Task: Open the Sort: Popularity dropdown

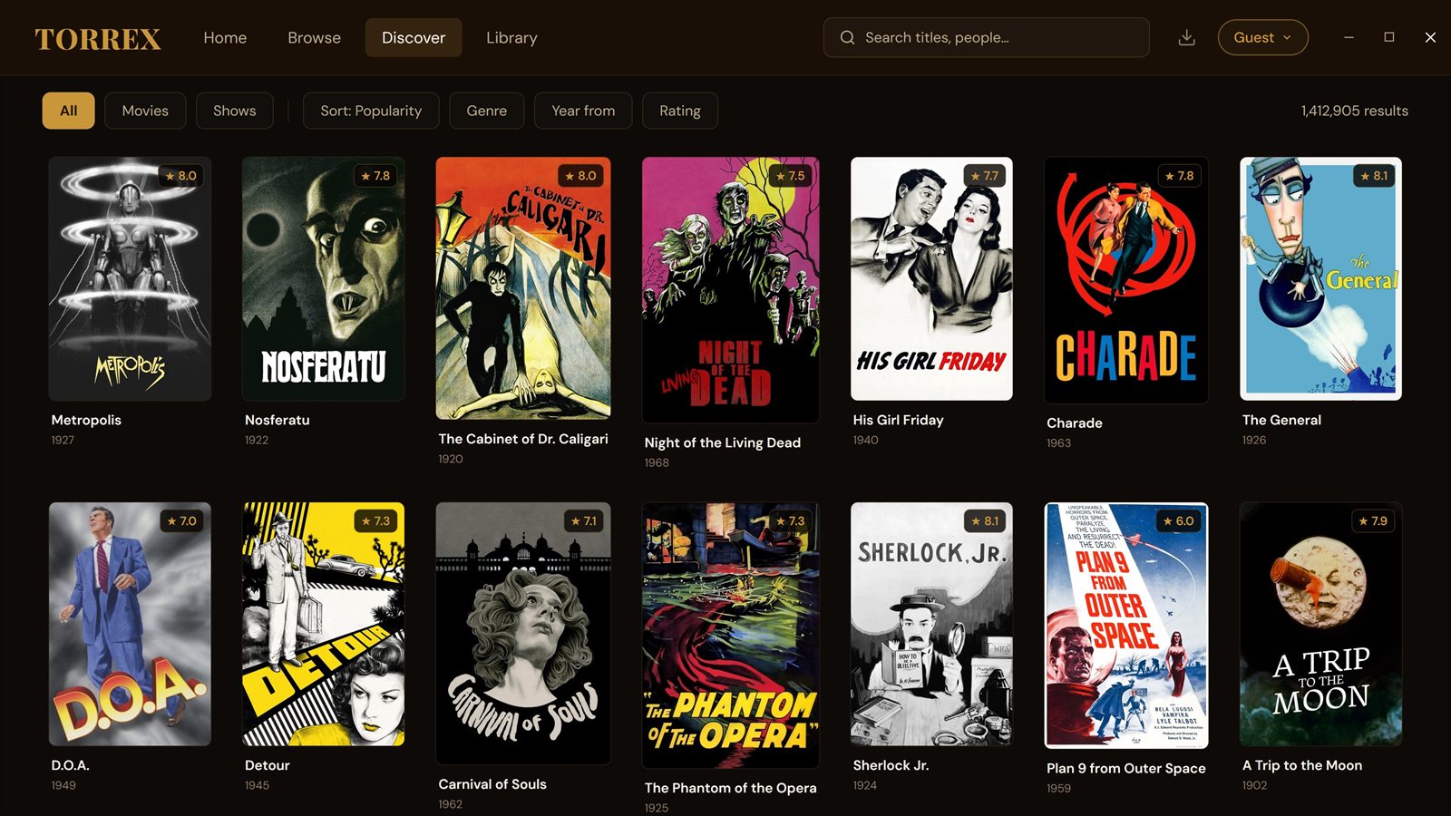Action: pos(371,111)
